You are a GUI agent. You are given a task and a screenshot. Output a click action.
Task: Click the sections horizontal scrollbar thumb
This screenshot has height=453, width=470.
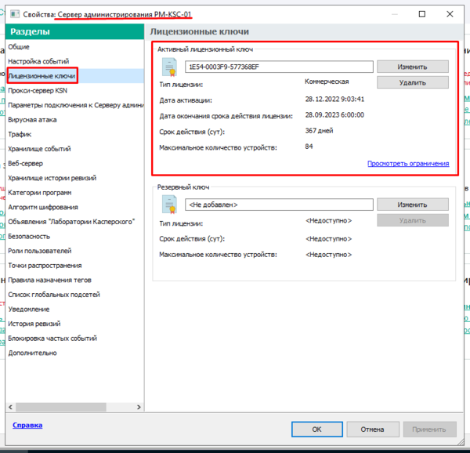61,407
